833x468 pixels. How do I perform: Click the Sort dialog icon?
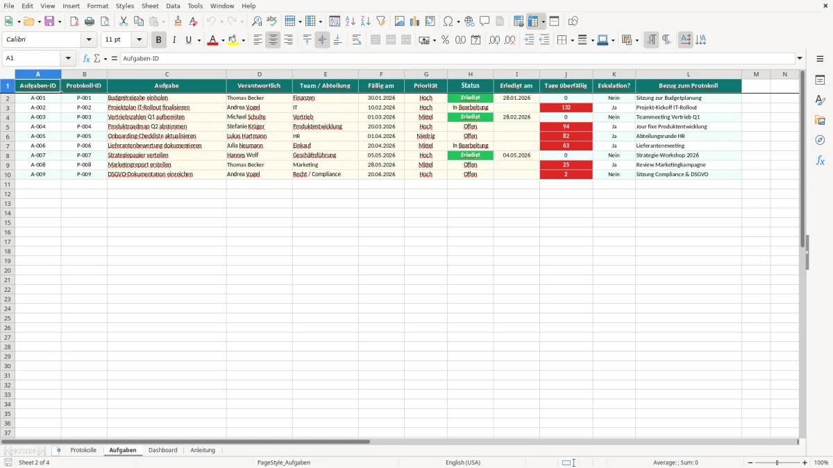tap(335, 21)
